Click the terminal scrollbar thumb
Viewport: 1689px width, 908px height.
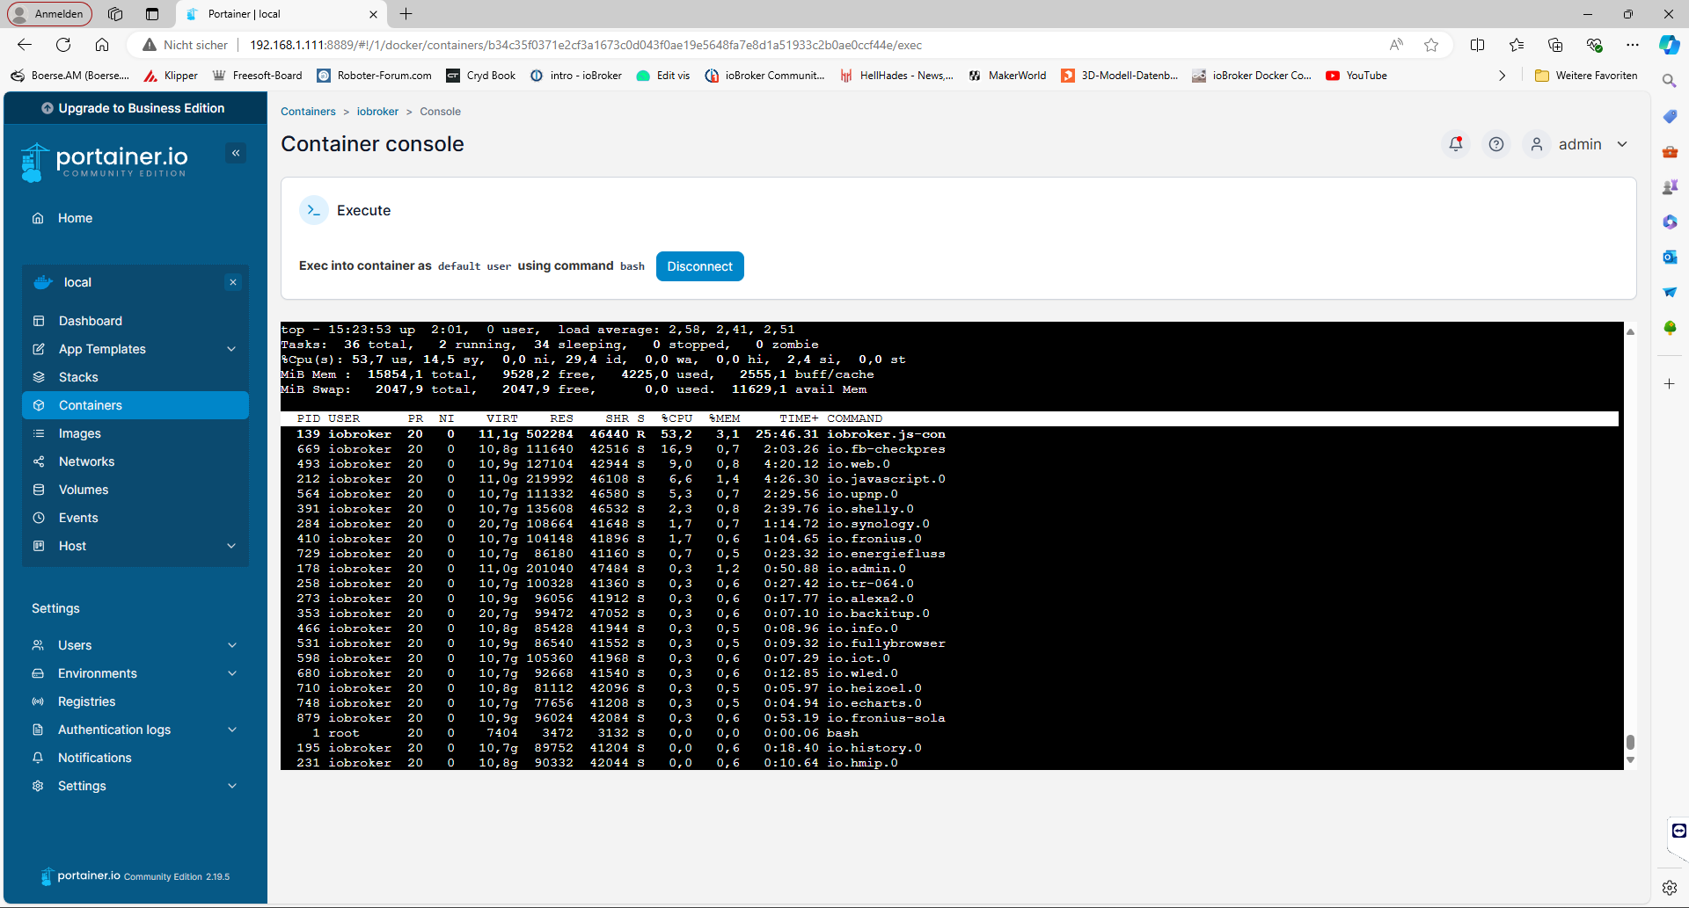[x=1630, y=743]
